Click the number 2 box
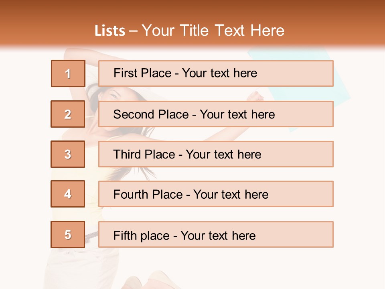The width and height of the screenshot is (385, 289). click(68, 114)
